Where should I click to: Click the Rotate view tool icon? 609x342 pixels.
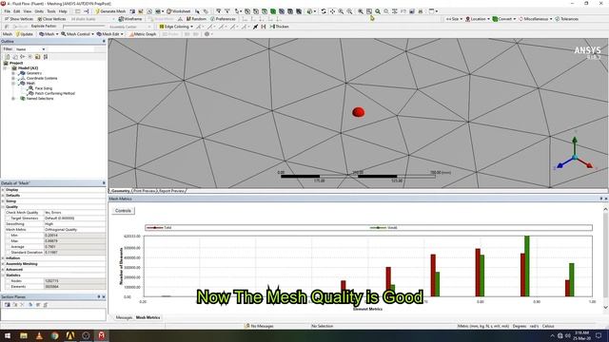pyautogui.click(x=324, y=11)
